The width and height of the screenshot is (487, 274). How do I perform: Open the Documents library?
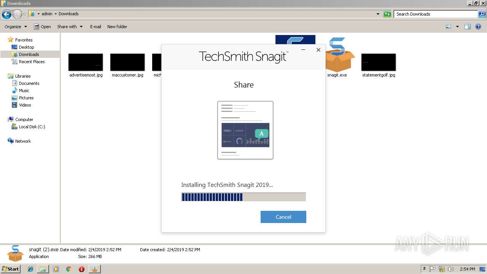29,83
